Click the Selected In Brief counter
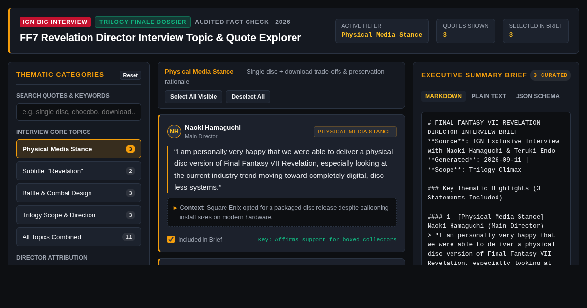587x308 pixels. [536, 31]
